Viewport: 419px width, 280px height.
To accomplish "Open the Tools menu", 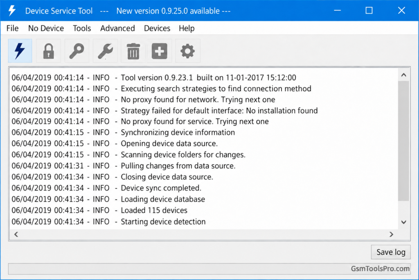I will (x=82, y=28).
